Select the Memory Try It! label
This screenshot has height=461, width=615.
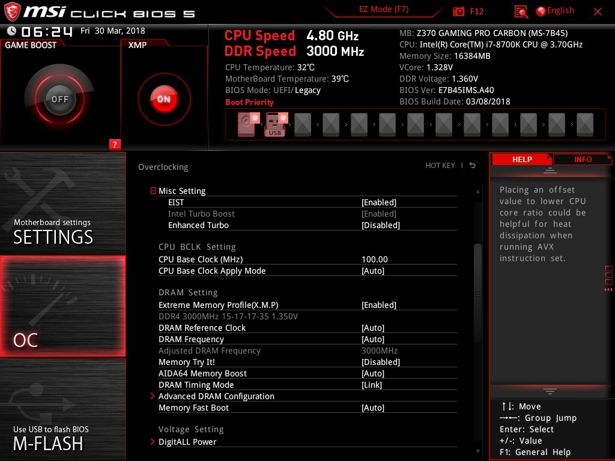pyautogui.click(x=186, y=362)
